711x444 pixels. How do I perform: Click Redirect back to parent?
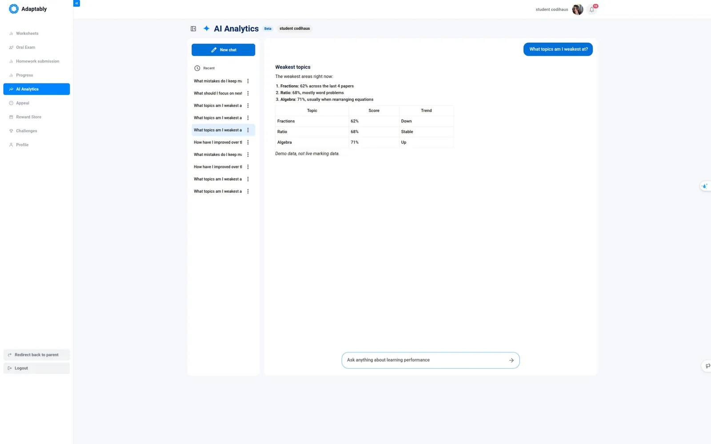[36, 355]
